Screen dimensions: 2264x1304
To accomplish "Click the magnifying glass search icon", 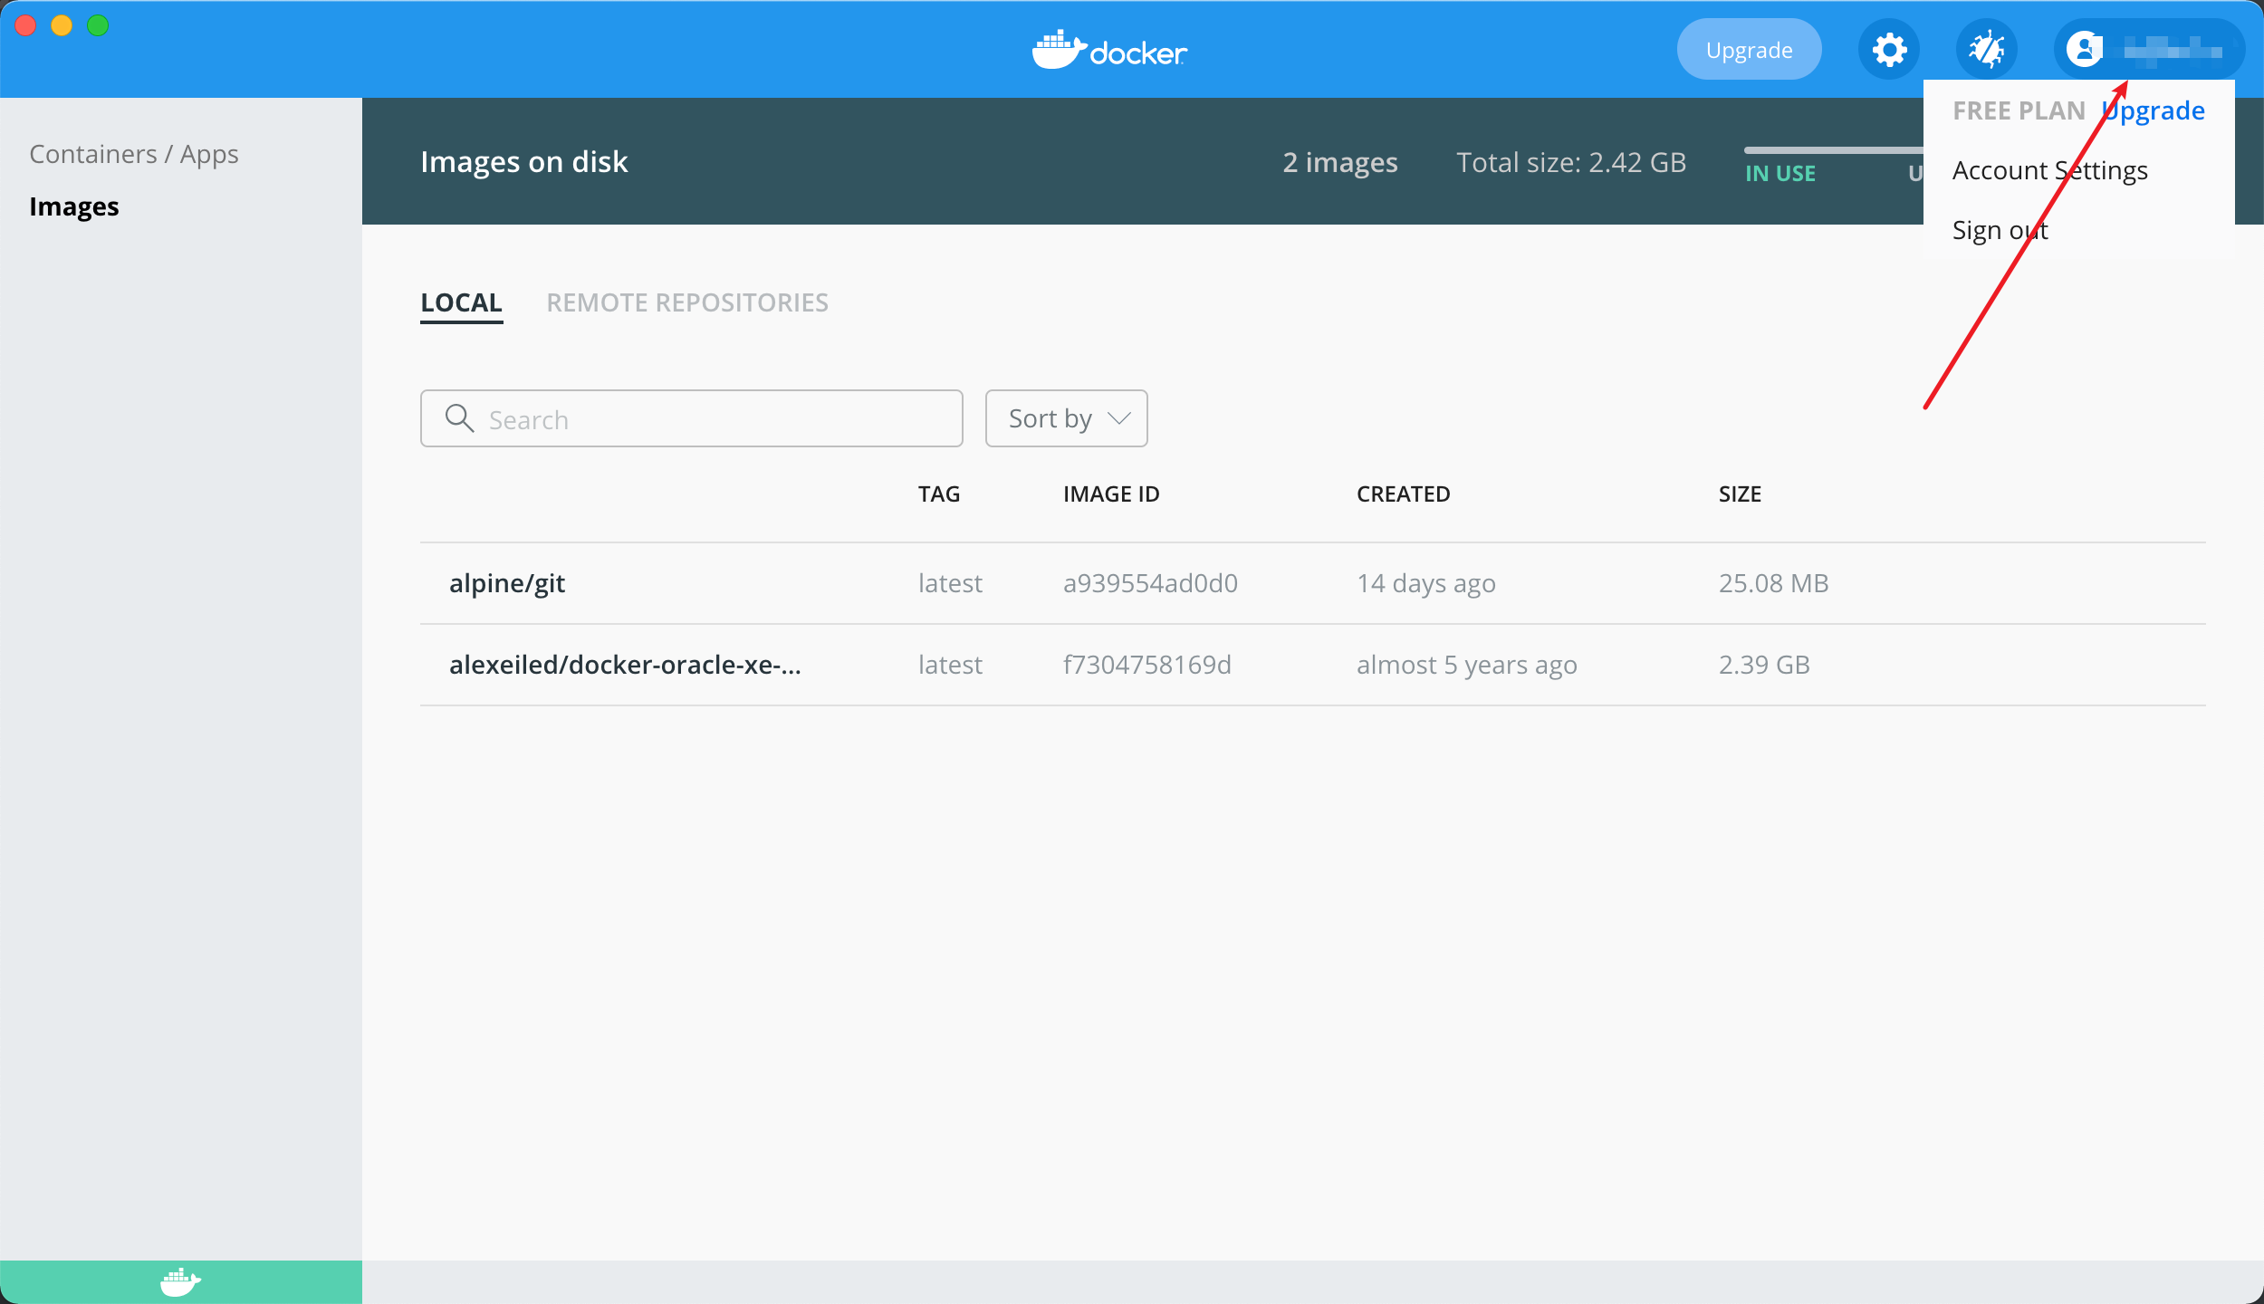I will point(459,418).
